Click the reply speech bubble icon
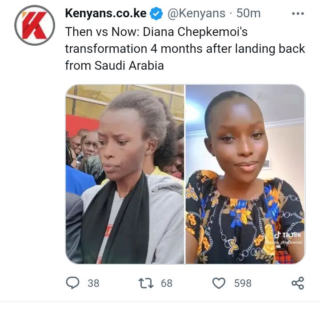The width and height of the screenshot is (320, 310). pos(72,283)
